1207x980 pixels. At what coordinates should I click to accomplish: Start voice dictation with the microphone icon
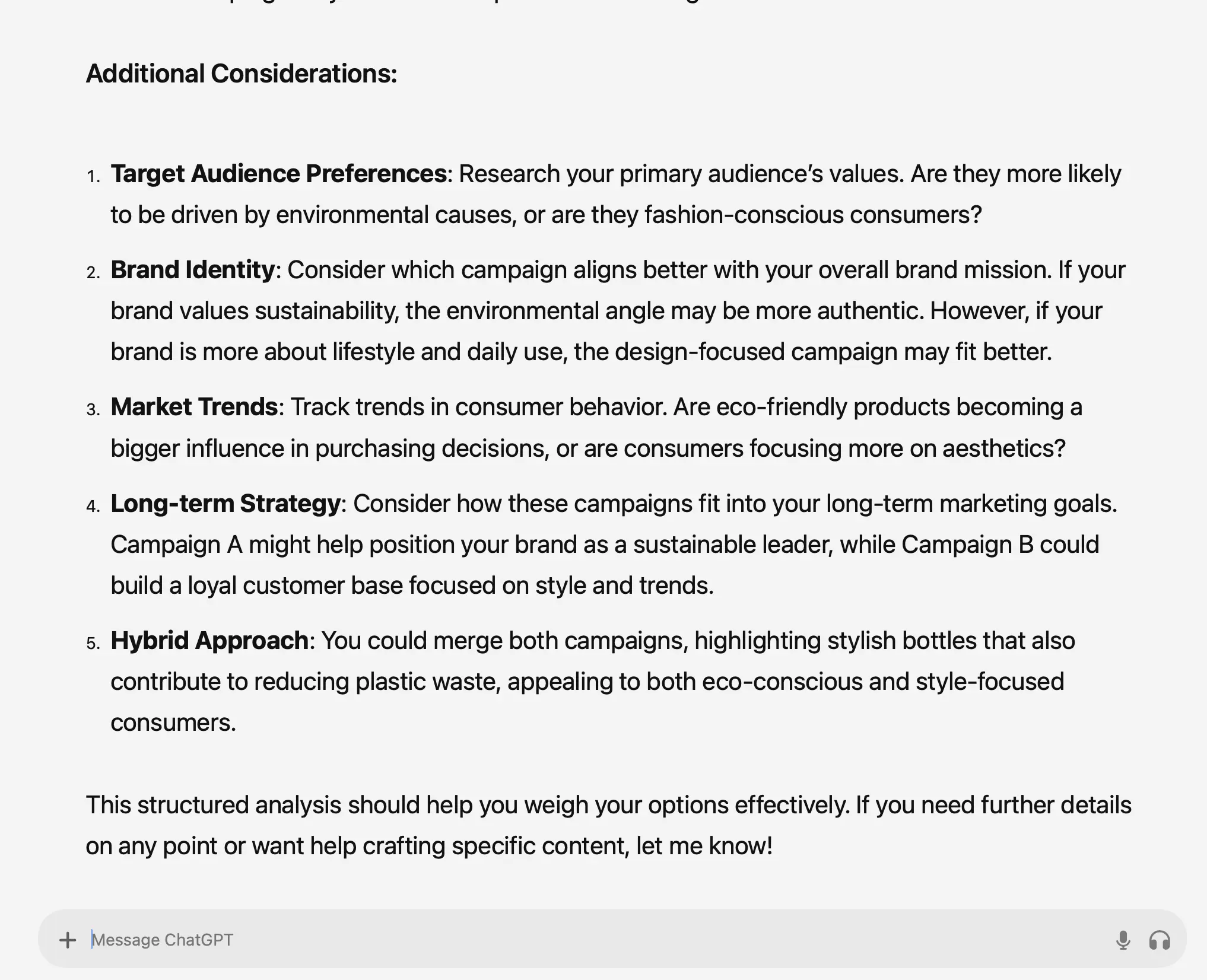(1123, 940)
